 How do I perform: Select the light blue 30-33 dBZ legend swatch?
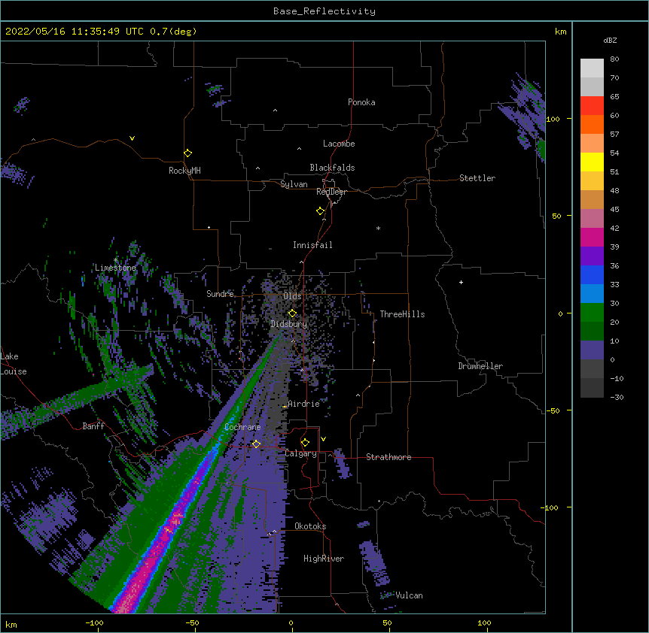coord(592,294)
